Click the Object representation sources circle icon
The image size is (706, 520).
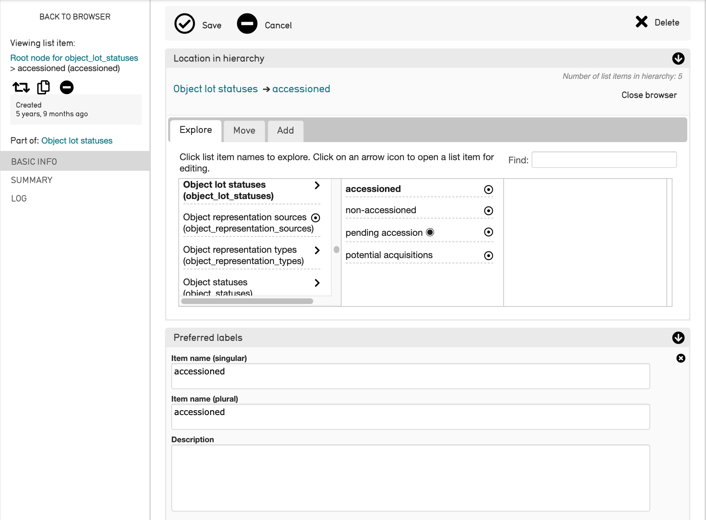[315, 218]
